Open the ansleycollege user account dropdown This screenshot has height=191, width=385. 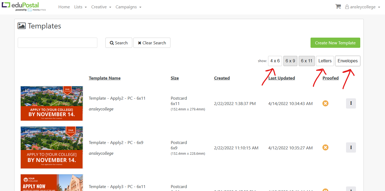pyautogui.click(x=363, y=7)
